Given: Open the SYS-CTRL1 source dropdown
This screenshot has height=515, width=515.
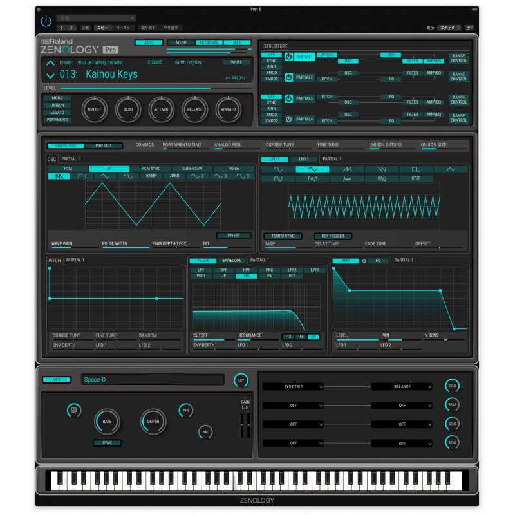Looking at the screenshot, I should tap(293, 387).
